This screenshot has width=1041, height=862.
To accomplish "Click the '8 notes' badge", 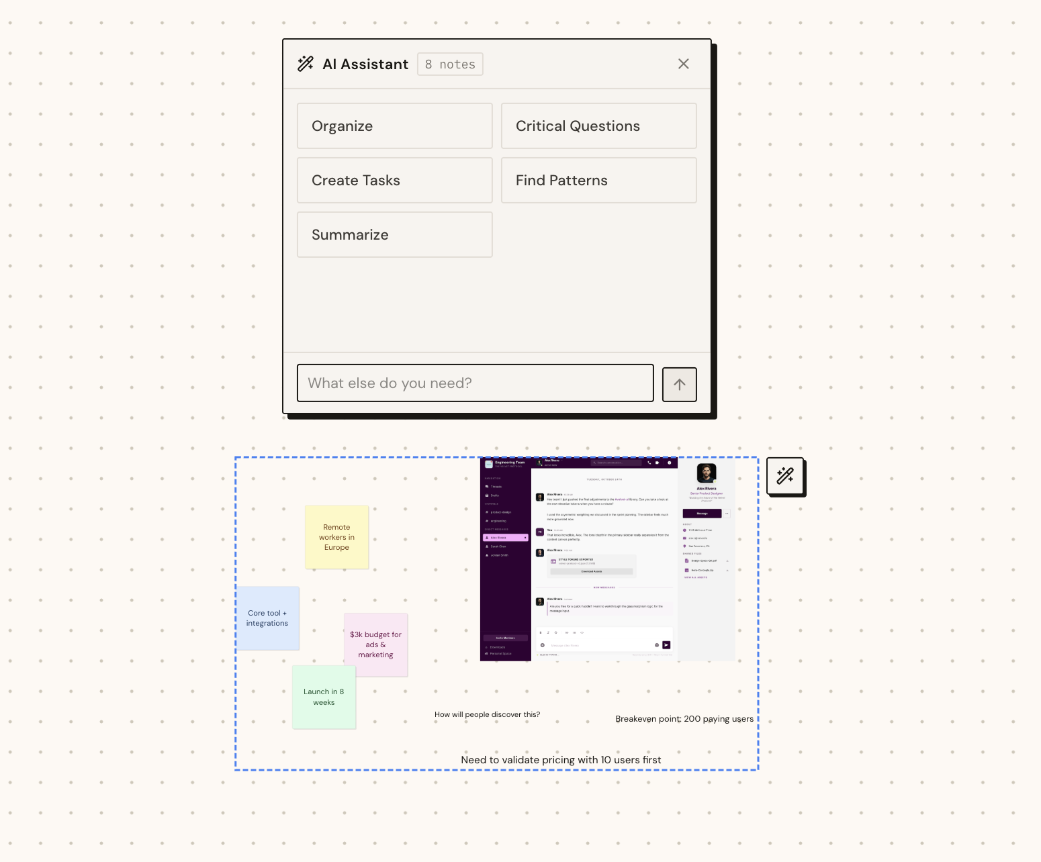I will pyautogui.click(x=450, y=64).
